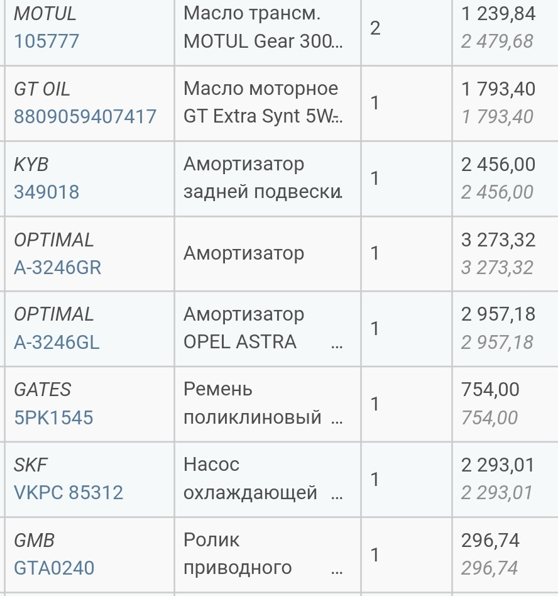
Task: Open GATES 5PK1545 belt link
Action: coord(53,418)
